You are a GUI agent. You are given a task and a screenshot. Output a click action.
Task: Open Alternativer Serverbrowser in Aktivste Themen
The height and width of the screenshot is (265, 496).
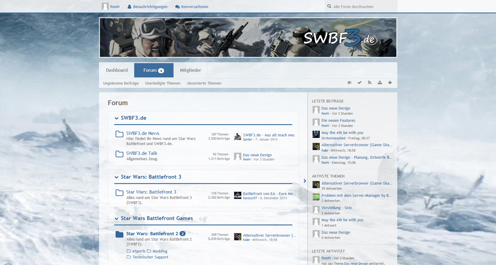(357, 183)
